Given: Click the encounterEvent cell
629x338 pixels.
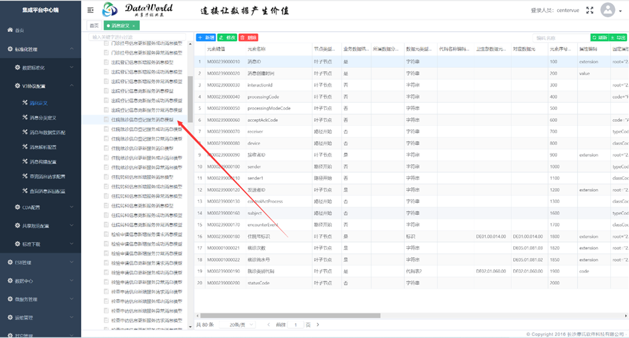Looking at the screenshot, I should pos(279,224).
